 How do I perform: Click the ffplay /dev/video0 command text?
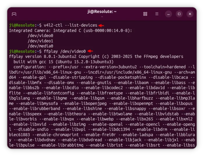coord(65,51)
